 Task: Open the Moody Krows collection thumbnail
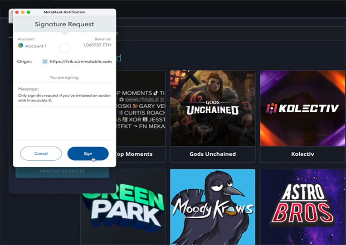point(213,207)
